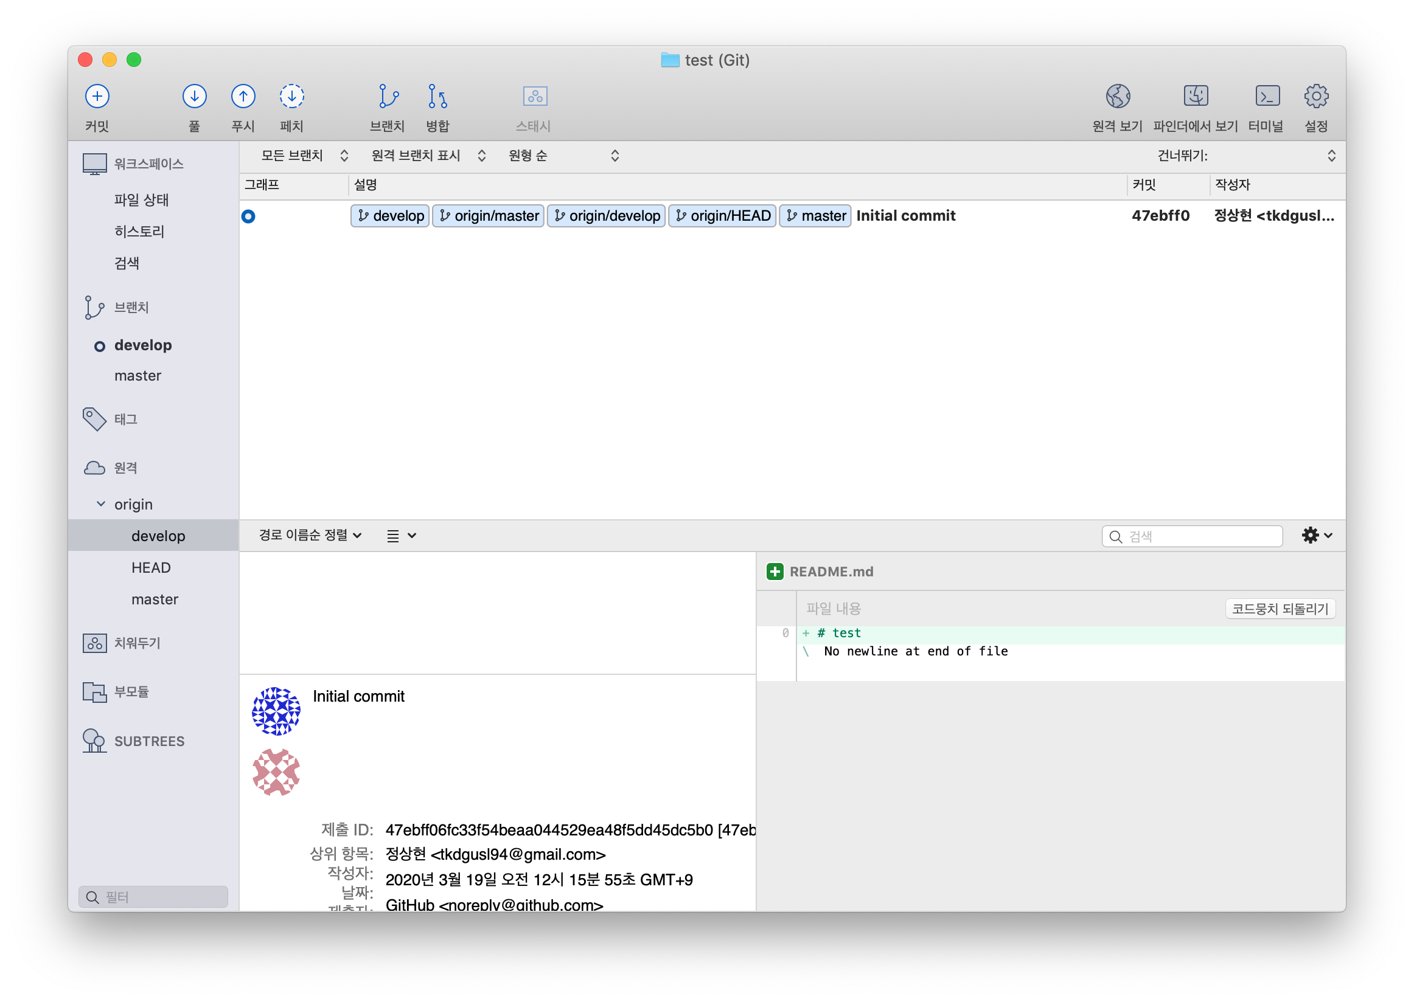Select the local master branch in sidebar
Screen dimensions: 1414x1002
(x=138, y=376)
